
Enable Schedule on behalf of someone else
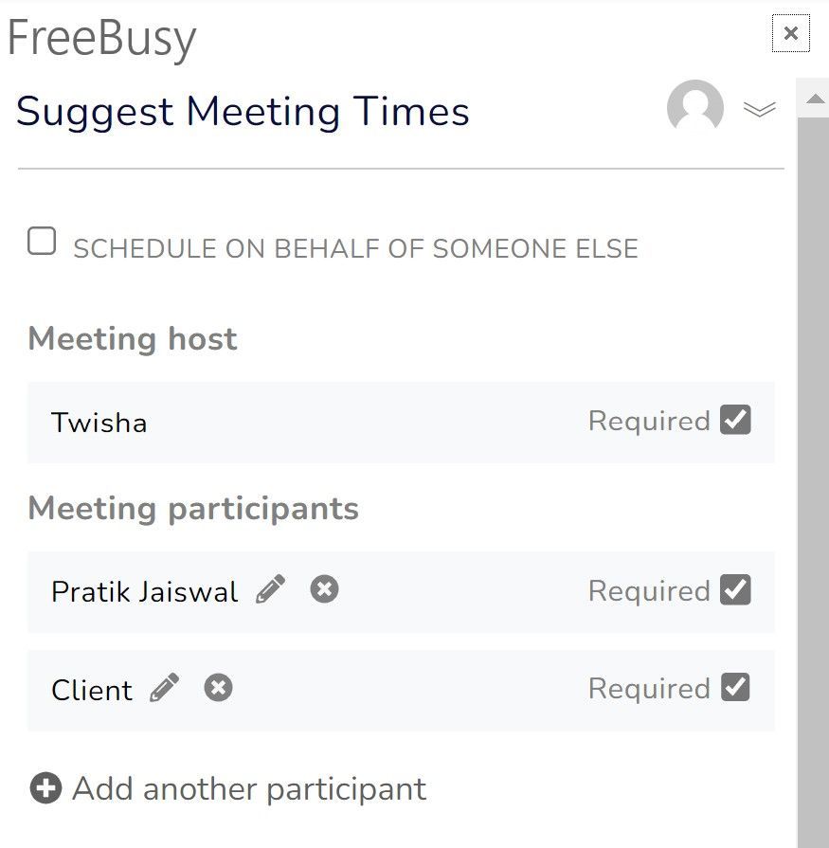[x=42, y=241]
